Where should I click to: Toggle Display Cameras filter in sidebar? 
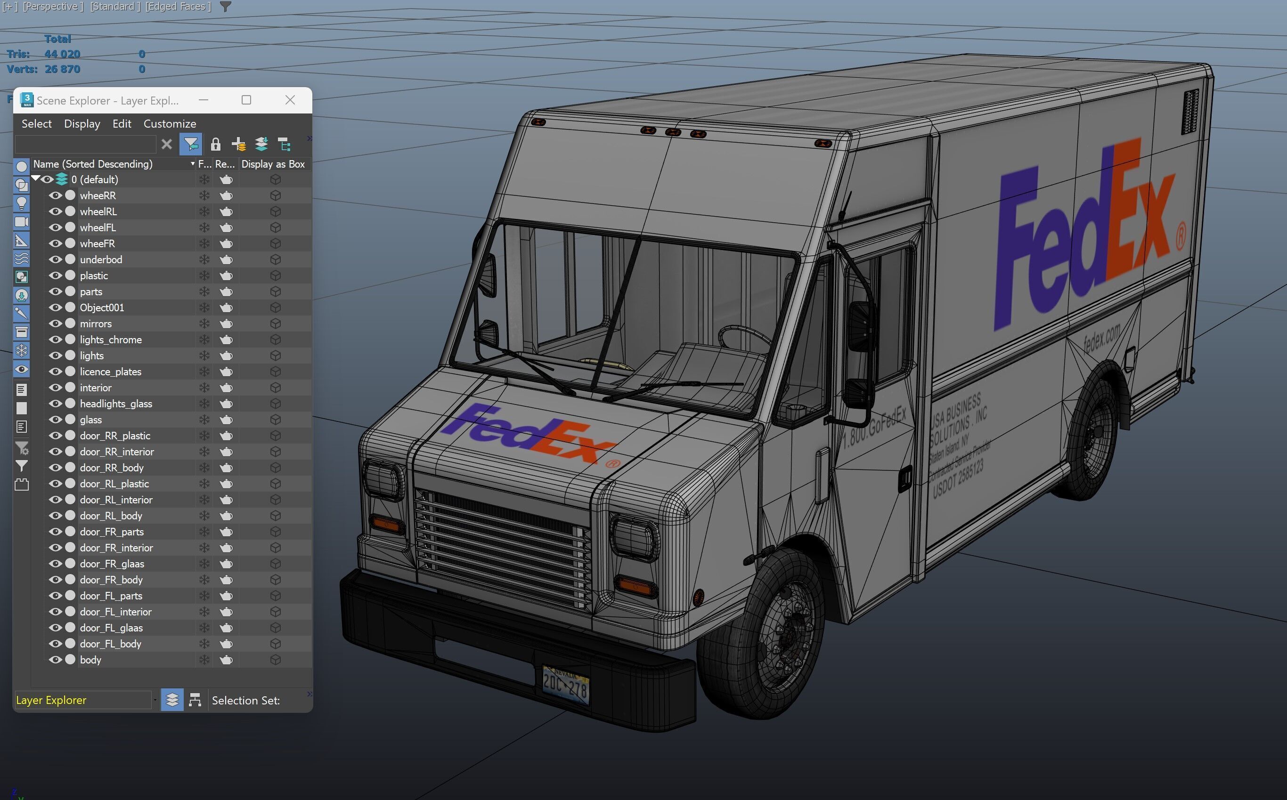click(x=22, y=222)
